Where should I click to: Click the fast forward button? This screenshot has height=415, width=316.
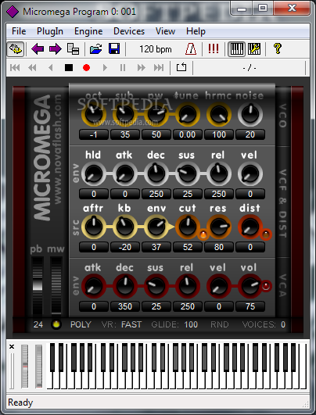tap(141, 68)
